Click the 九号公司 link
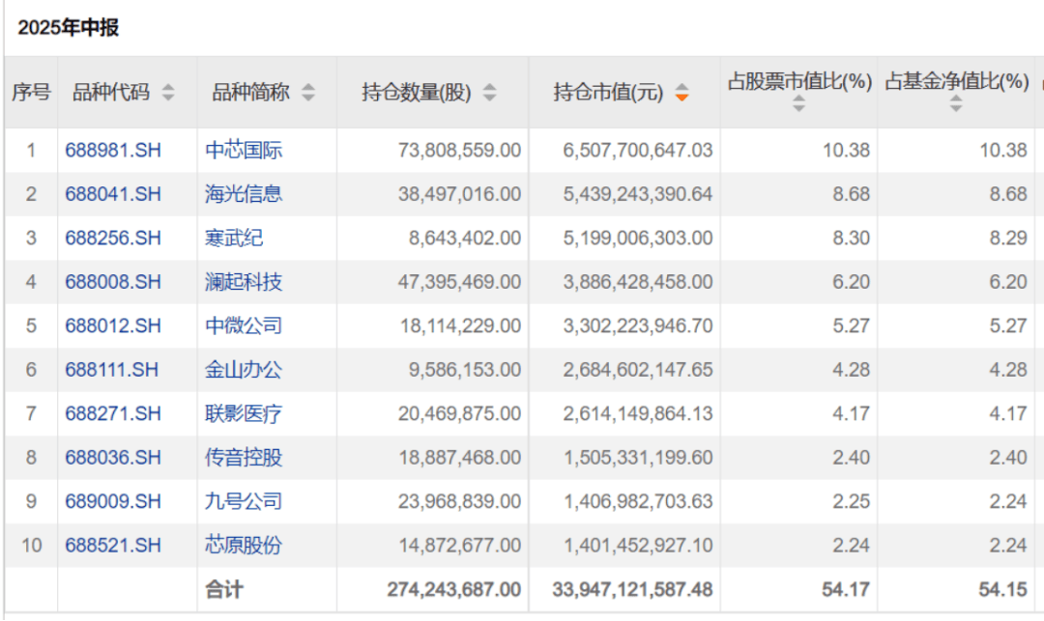This screenshot has height=621, width=1044. [244, 501]
